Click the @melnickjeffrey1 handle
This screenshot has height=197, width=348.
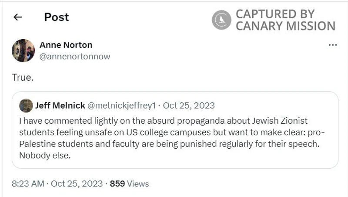(x=121, y=105)
